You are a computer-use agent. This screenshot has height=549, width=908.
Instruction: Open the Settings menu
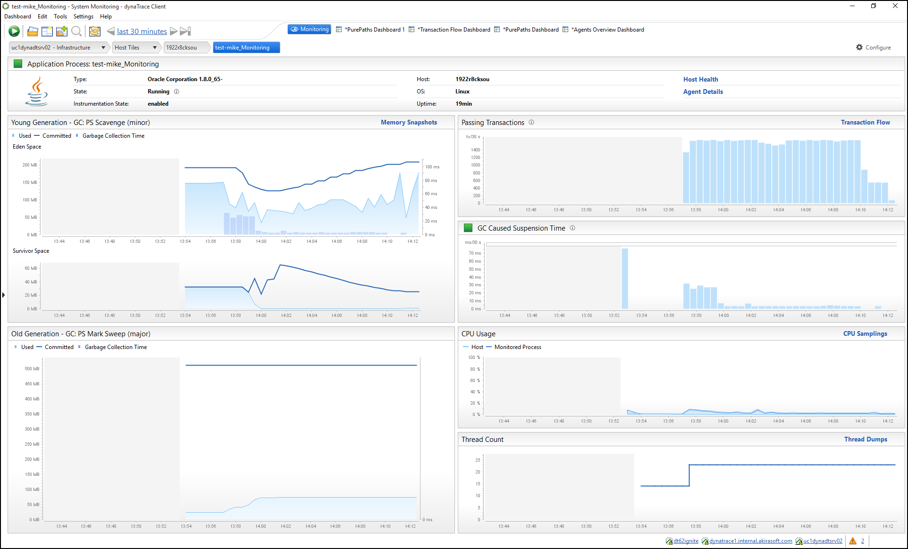pos(84,17)
